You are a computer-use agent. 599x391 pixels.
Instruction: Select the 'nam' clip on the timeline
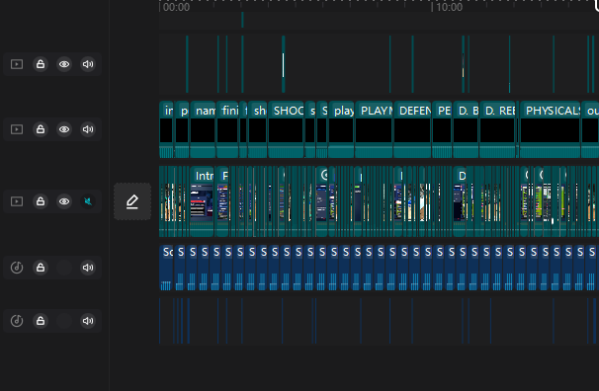click(x=203, y=129)
